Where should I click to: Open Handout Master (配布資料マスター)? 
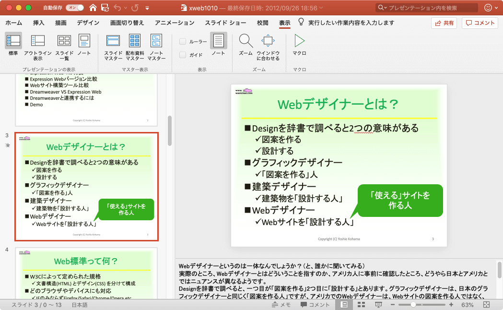(x=135, y=47)
